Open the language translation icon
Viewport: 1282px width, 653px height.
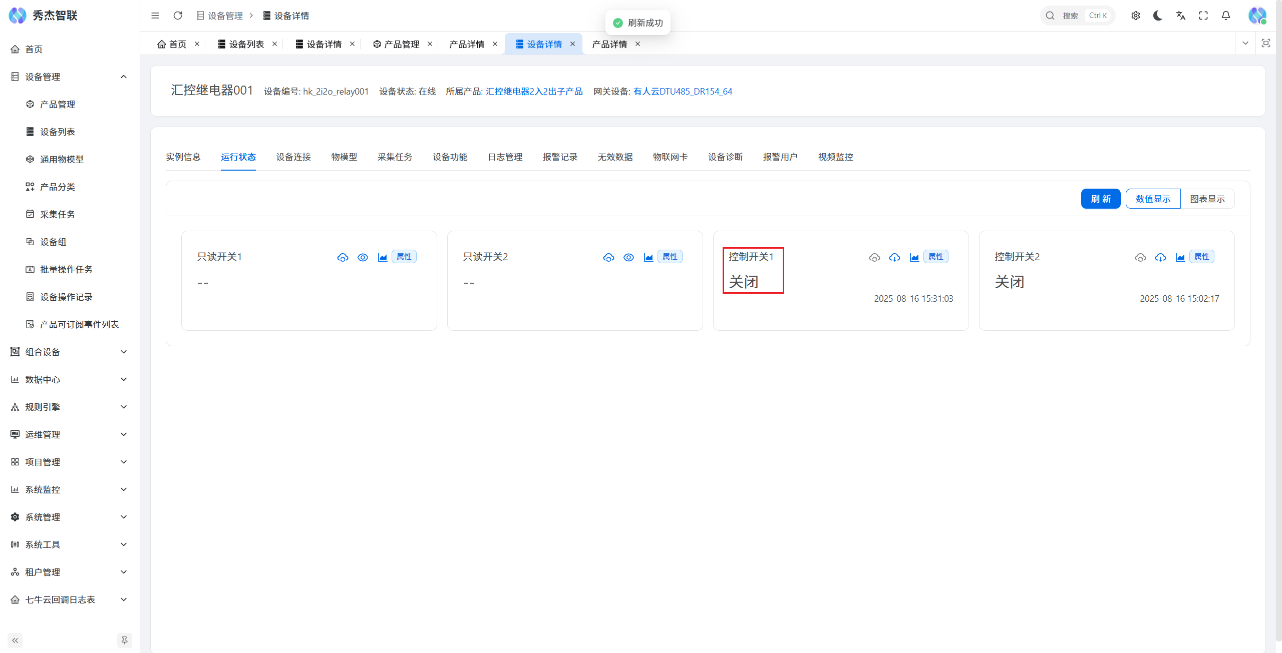coord(1181,16)
